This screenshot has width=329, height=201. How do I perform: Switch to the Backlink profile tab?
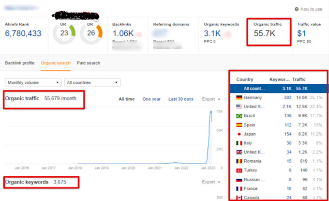20,63
